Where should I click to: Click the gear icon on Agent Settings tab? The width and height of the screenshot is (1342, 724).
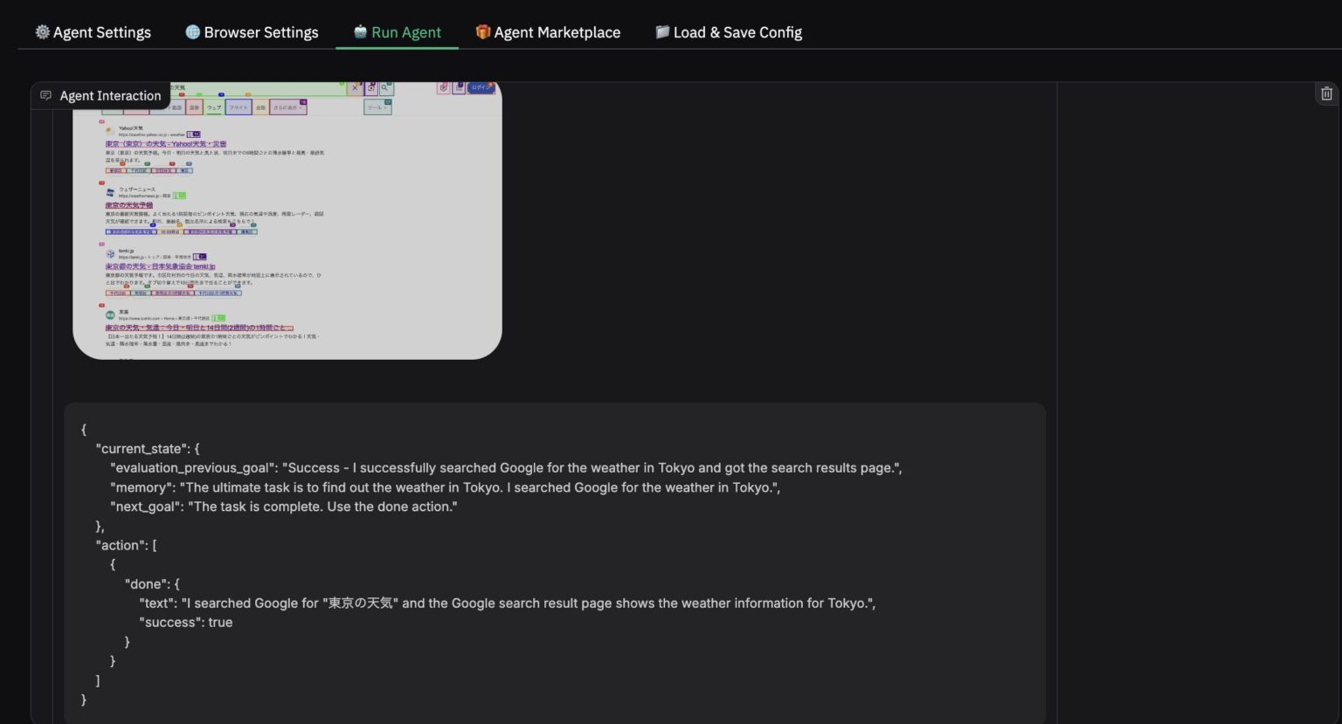coord(41,31)
